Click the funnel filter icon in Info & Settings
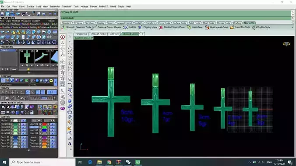Image resolution: width=296 pixels, height=166 pixels. coord(22,113)
